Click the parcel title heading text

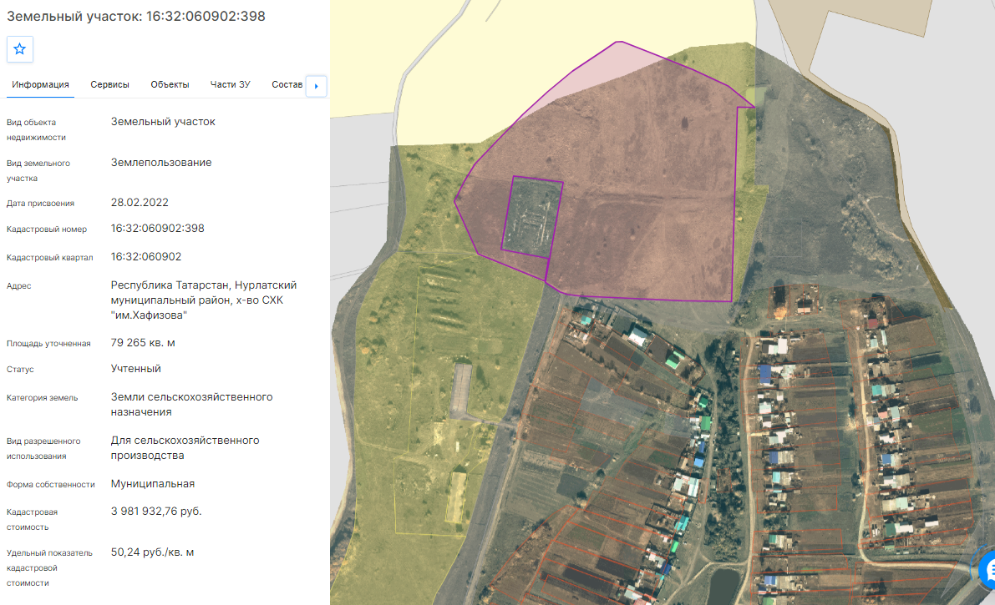[x=136, y=17]
